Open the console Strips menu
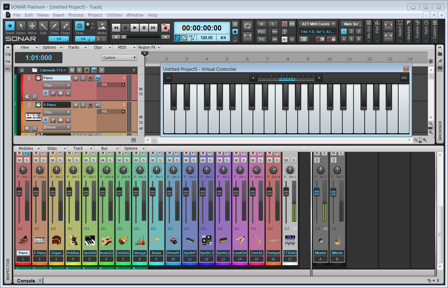 [54, 148]
